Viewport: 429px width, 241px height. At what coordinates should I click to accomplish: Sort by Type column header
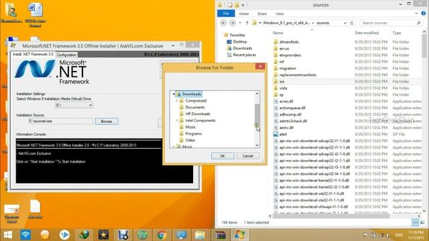[397, 33]
